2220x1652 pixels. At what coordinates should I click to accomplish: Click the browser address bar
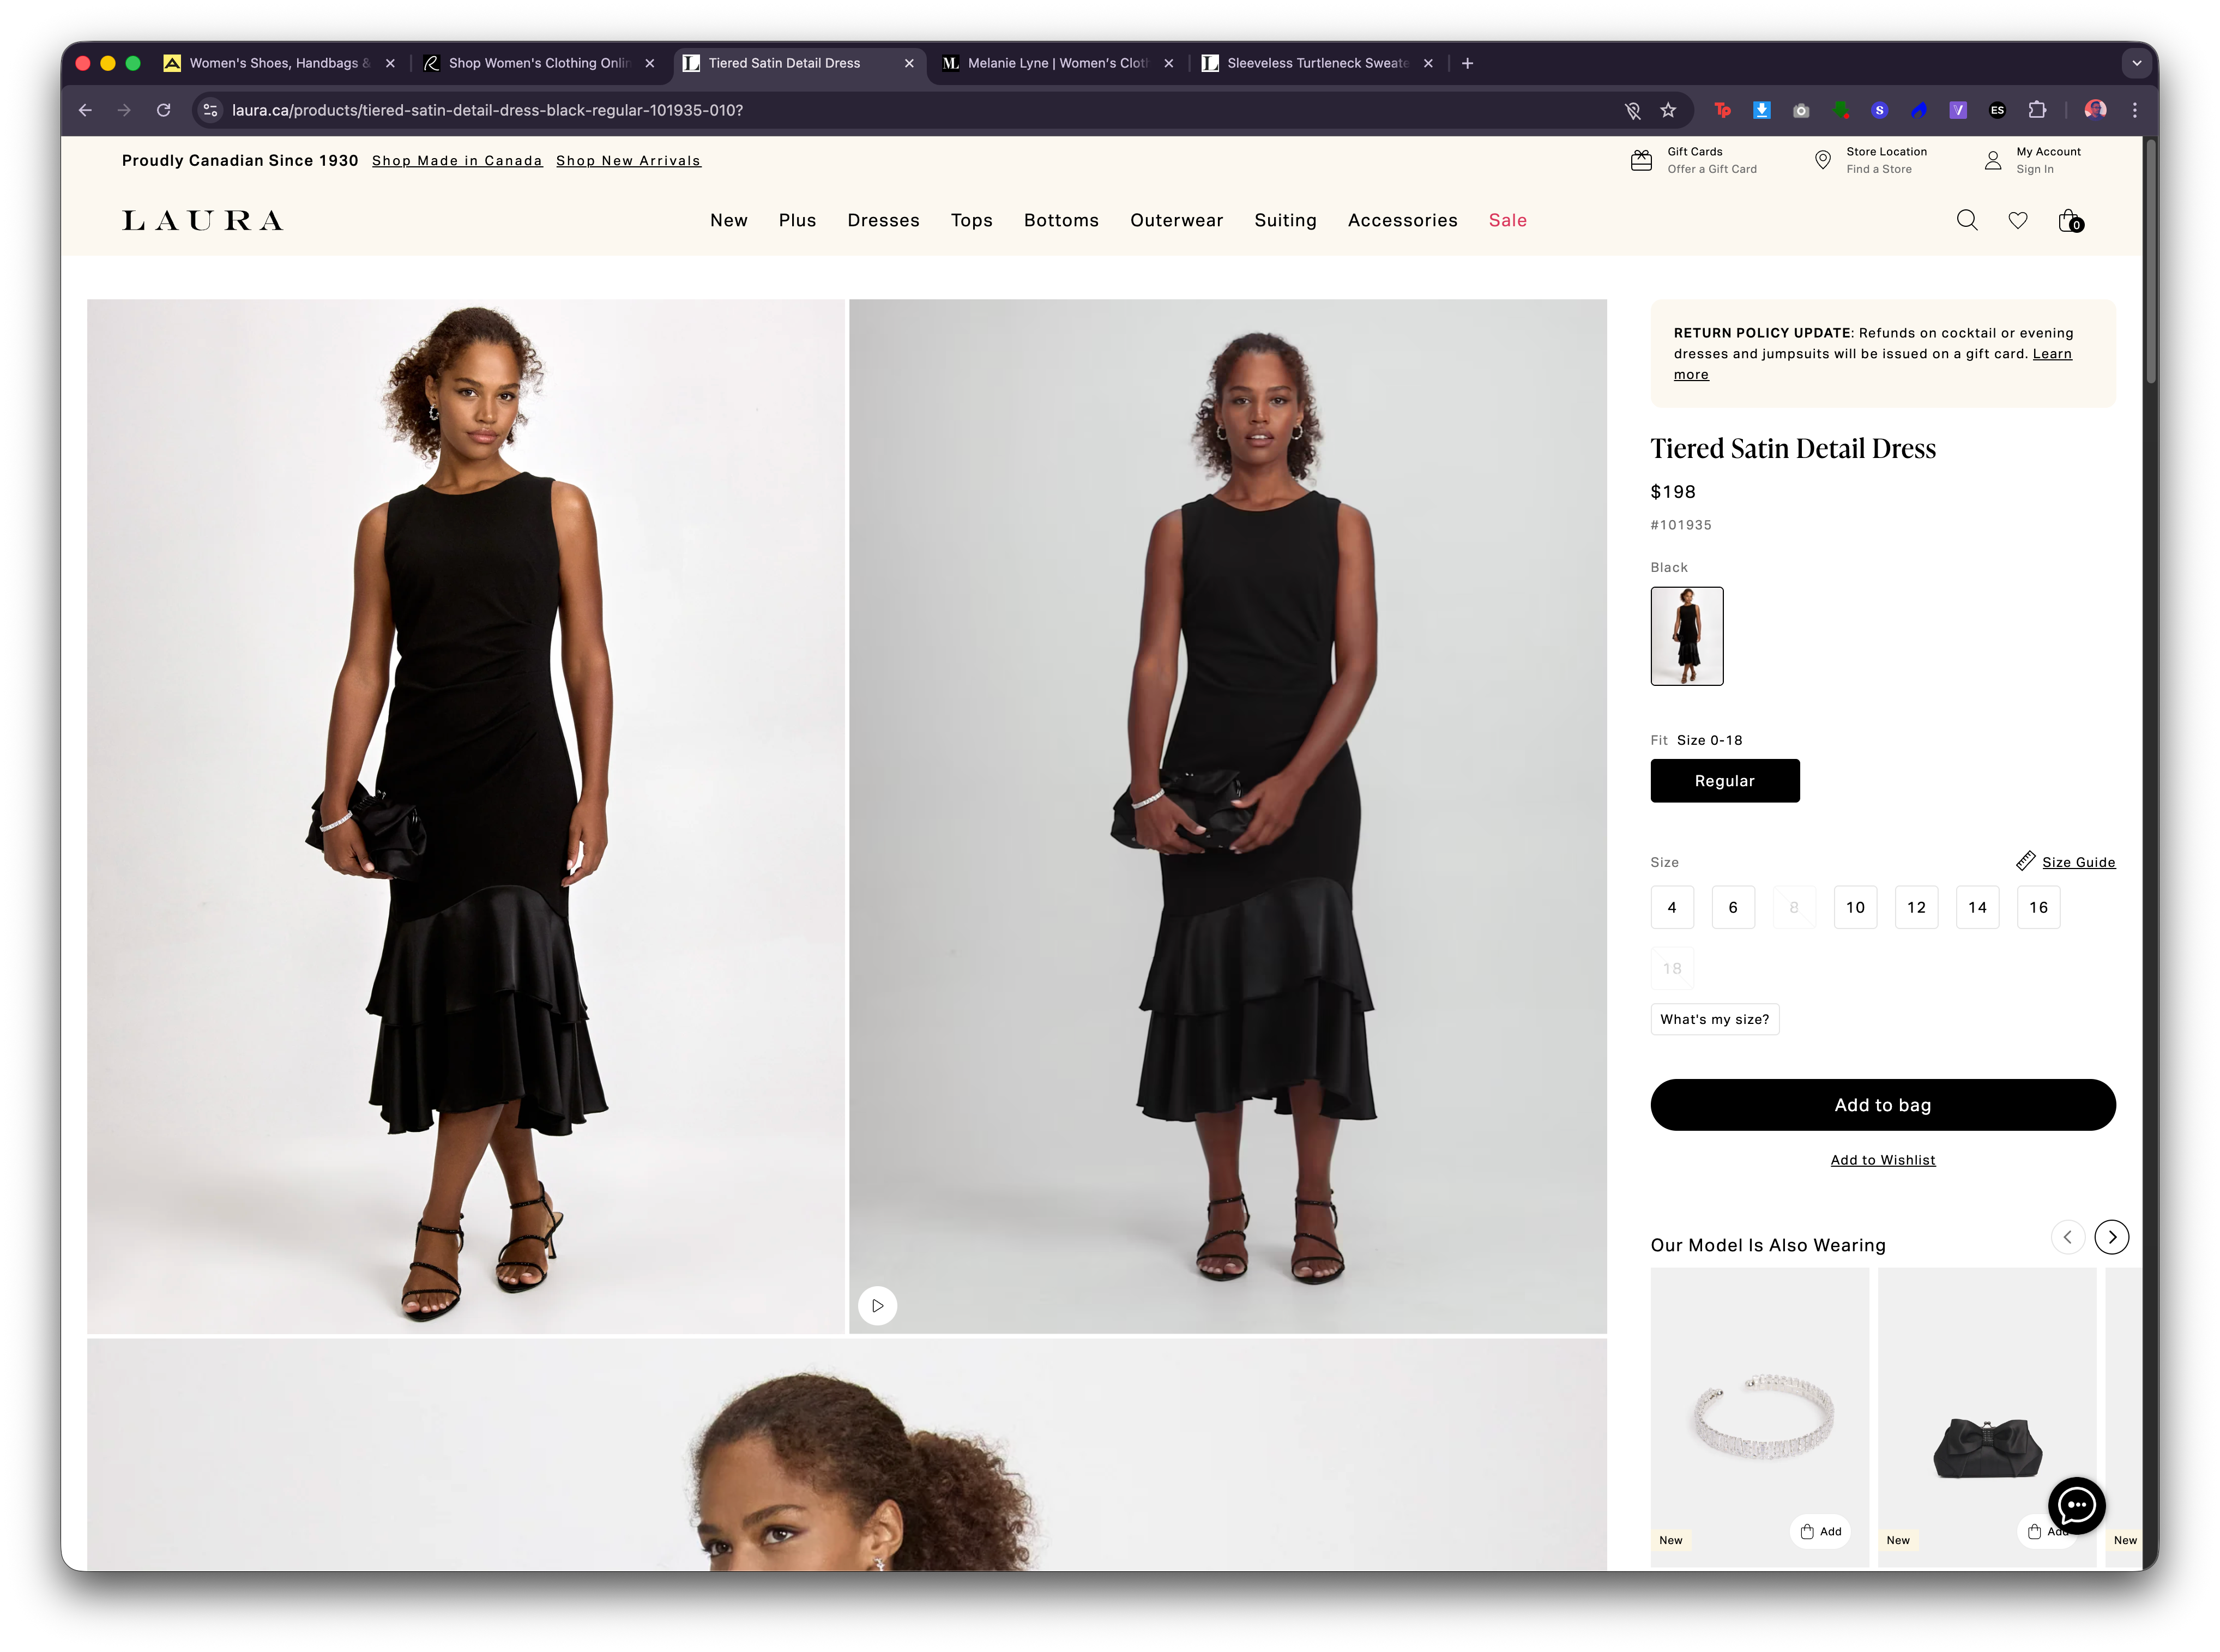point(700,110)
